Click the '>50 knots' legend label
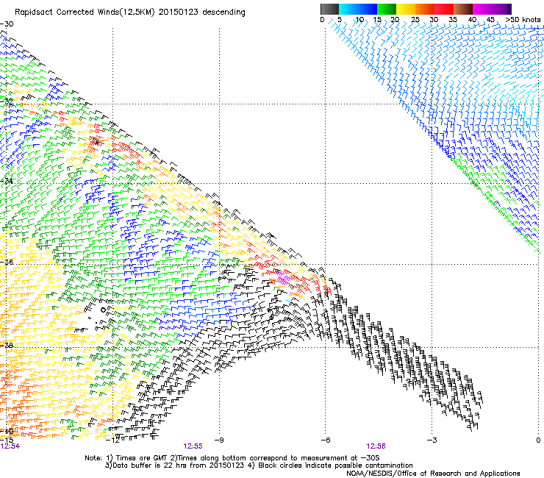Viewport: 544px width, 478px height. pos(523,20)
